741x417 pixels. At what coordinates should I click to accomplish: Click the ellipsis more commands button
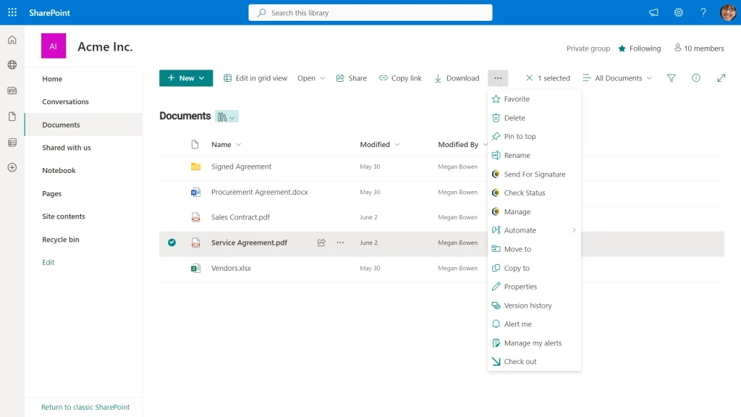[498, 78]
